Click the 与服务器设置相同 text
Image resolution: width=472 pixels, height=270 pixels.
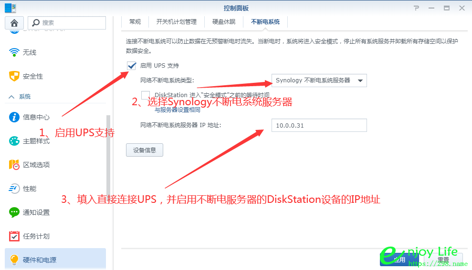(x=178, y=110)
